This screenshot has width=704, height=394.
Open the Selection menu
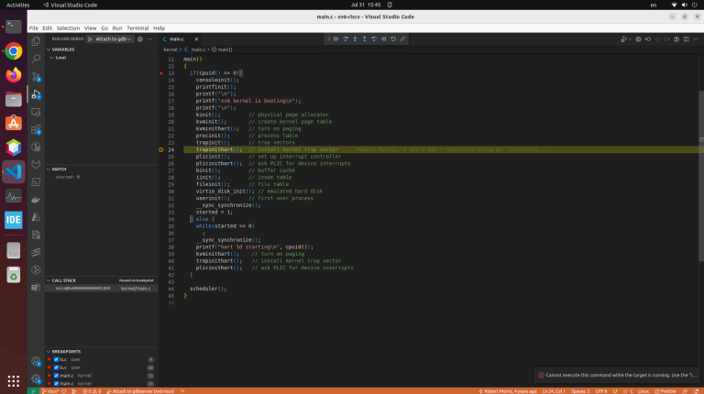point(68,27)
